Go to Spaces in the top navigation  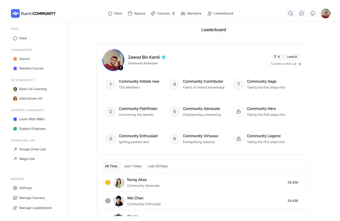tap(136, 13)
